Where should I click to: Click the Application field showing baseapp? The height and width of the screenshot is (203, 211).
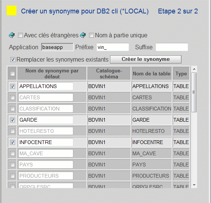point(57,47)
